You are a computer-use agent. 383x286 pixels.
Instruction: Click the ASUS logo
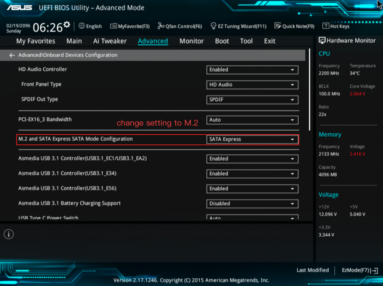tap(19, 8)
